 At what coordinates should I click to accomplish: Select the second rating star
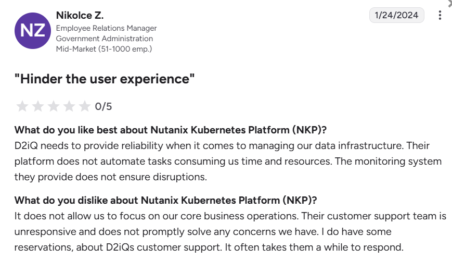[38, 106]
